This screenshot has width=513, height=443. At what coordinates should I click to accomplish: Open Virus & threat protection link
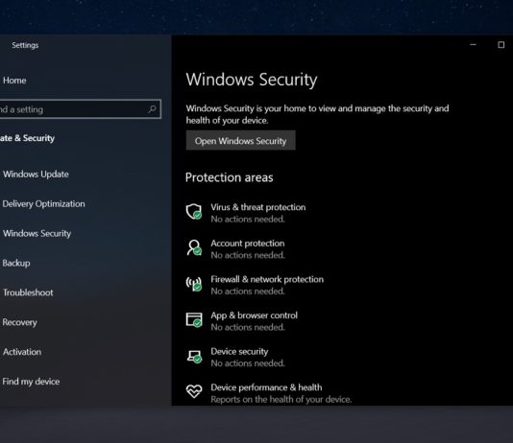tap(257, 207)
